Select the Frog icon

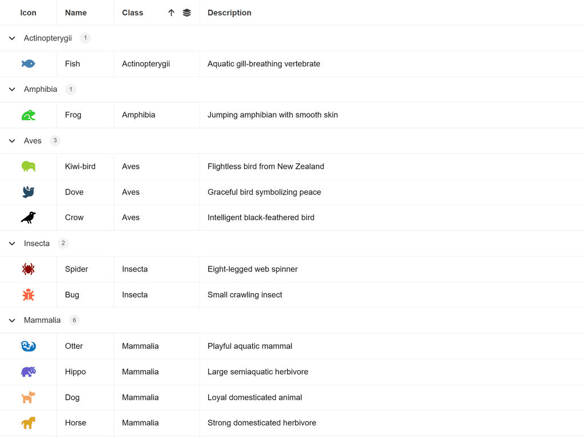point(27,115)
